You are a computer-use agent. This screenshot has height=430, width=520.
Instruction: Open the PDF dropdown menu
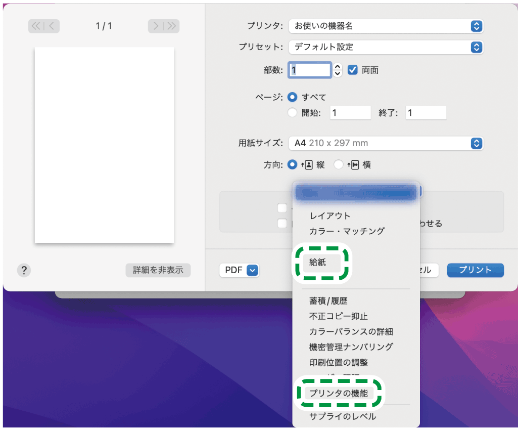click(x=239, y=270)
